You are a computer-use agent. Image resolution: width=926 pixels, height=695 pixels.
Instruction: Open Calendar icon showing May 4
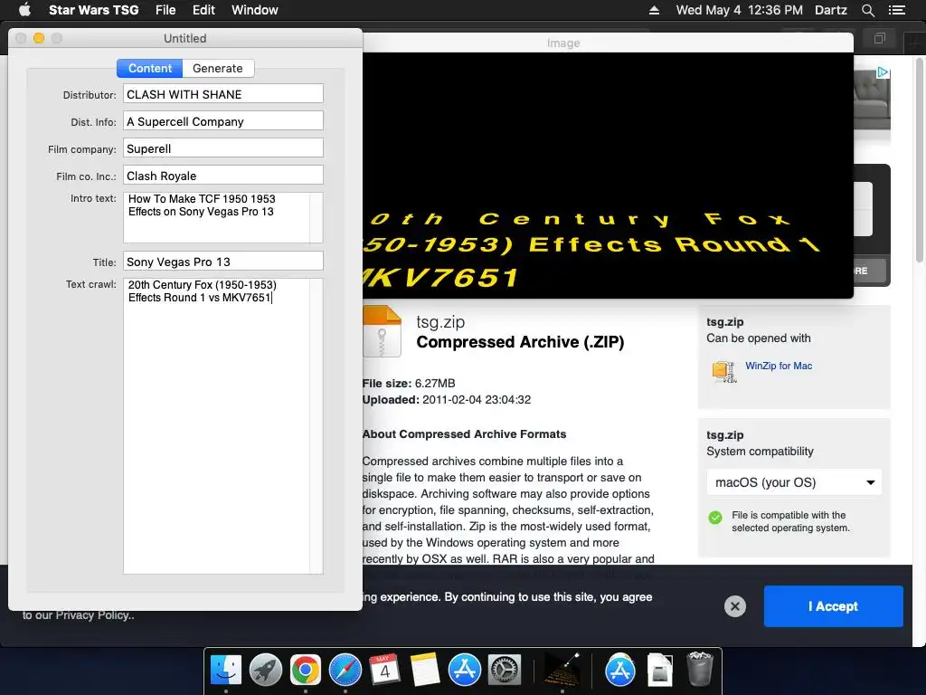pos(384,671)
